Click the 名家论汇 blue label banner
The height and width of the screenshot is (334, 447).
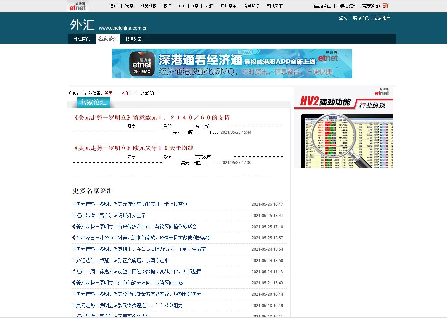pyautogui.click(x=94, y=102)
